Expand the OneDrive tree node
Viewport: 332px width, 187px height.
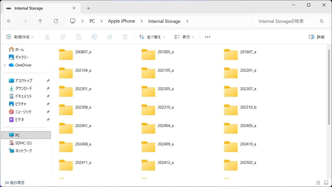[5, 65]
